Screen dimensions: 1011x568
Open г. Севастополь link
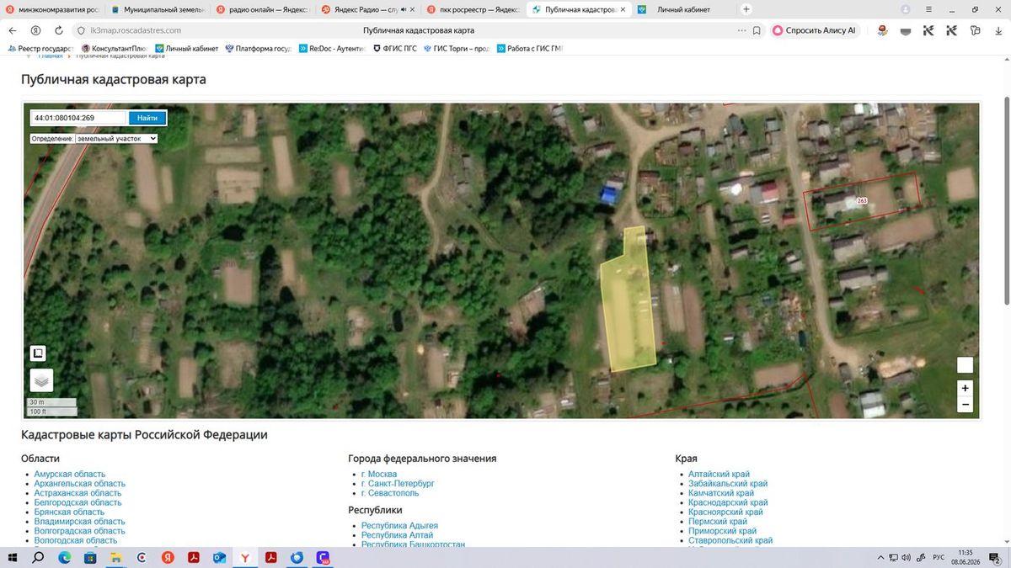point(388,493)
